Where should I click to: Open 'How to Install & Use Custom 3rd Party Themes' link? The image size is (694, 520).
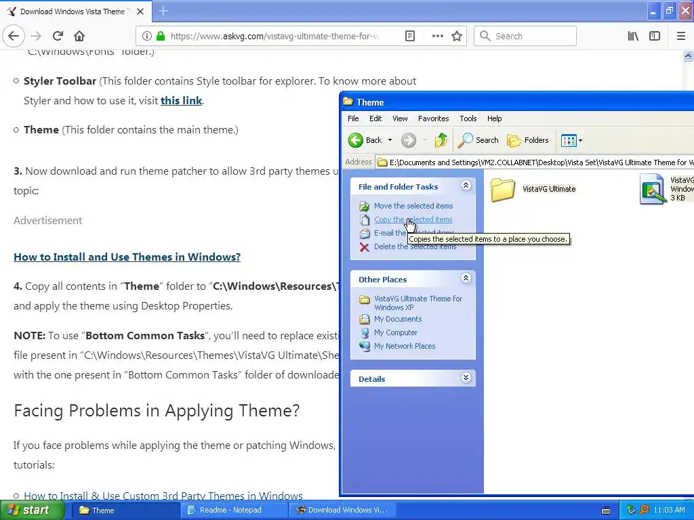coord(163,496)
